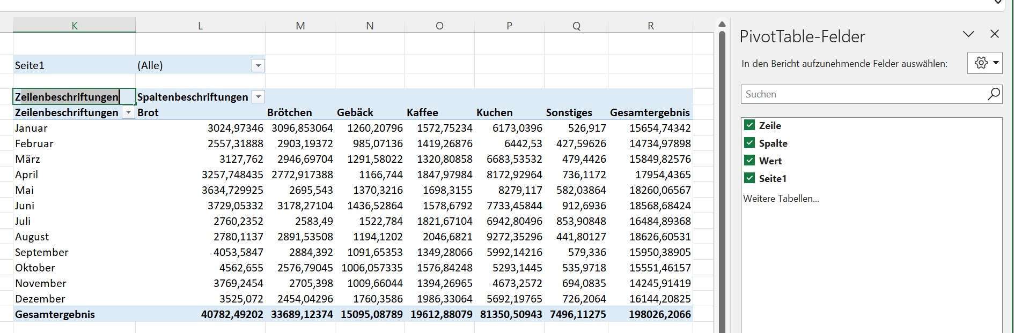Select the Mai row label
The image size is (1014, 333).
click(74, 190)
